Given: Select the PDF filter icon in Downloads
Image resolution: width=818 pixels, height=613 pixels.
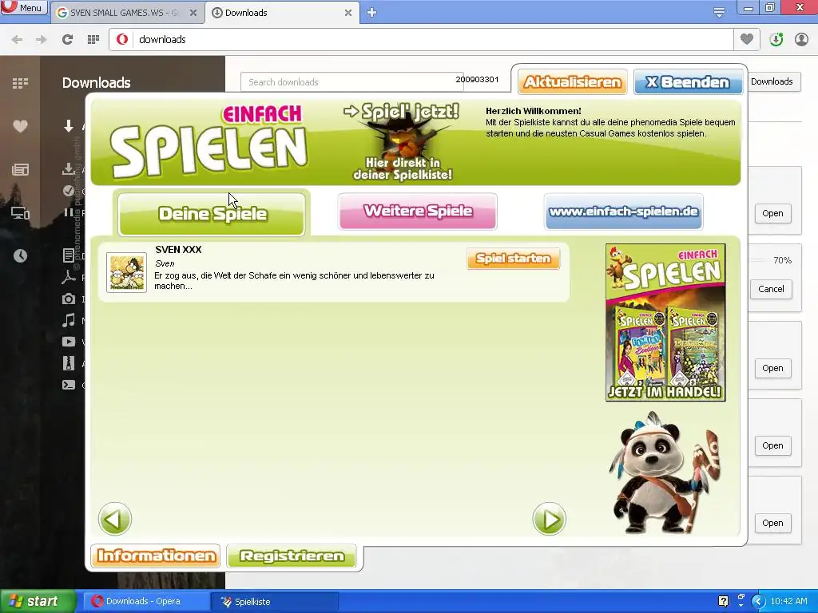Looking at the screenshot, I should 69,277.
